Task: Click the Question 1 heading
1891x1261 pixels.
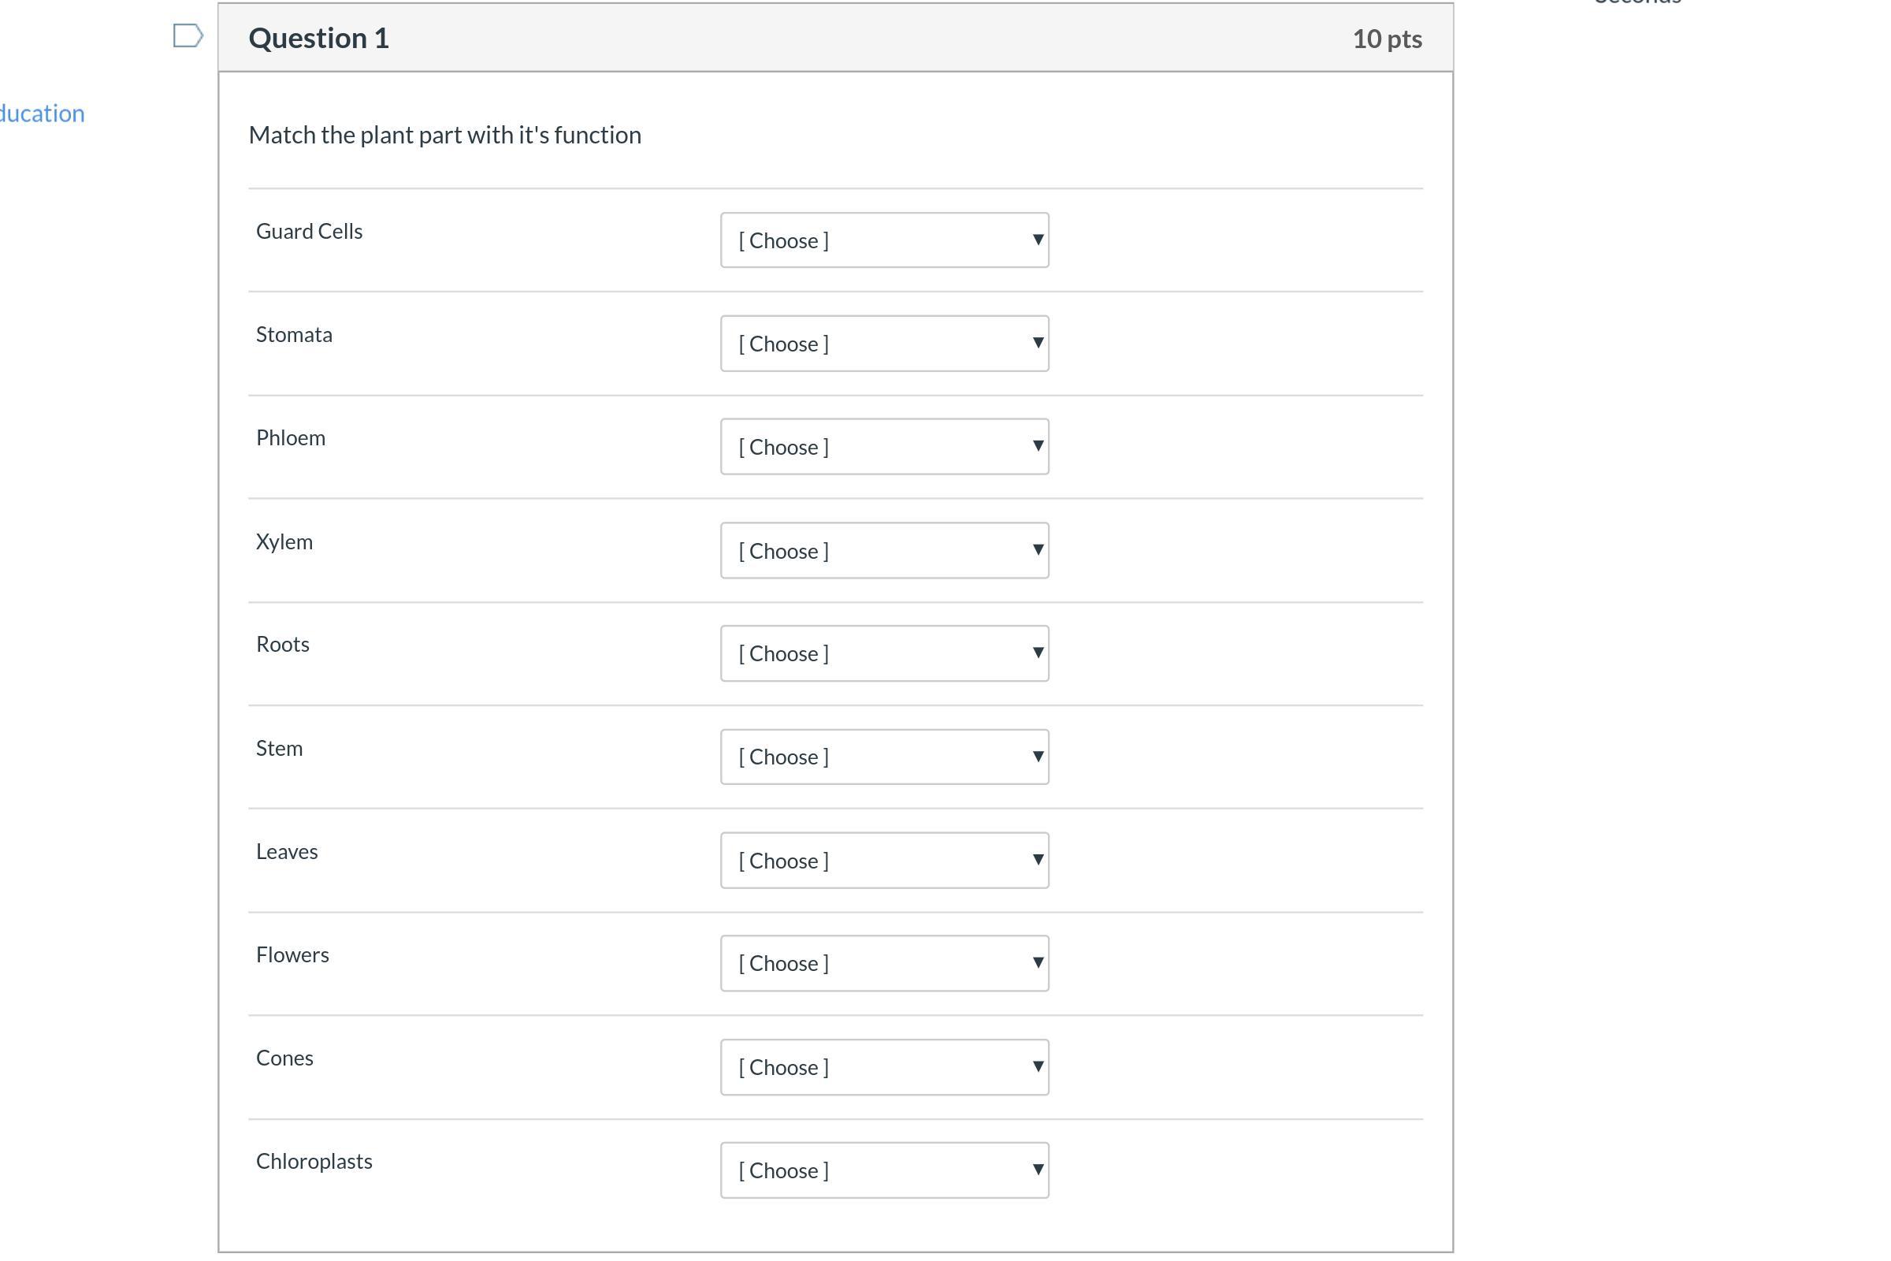Action: (319, 39)
